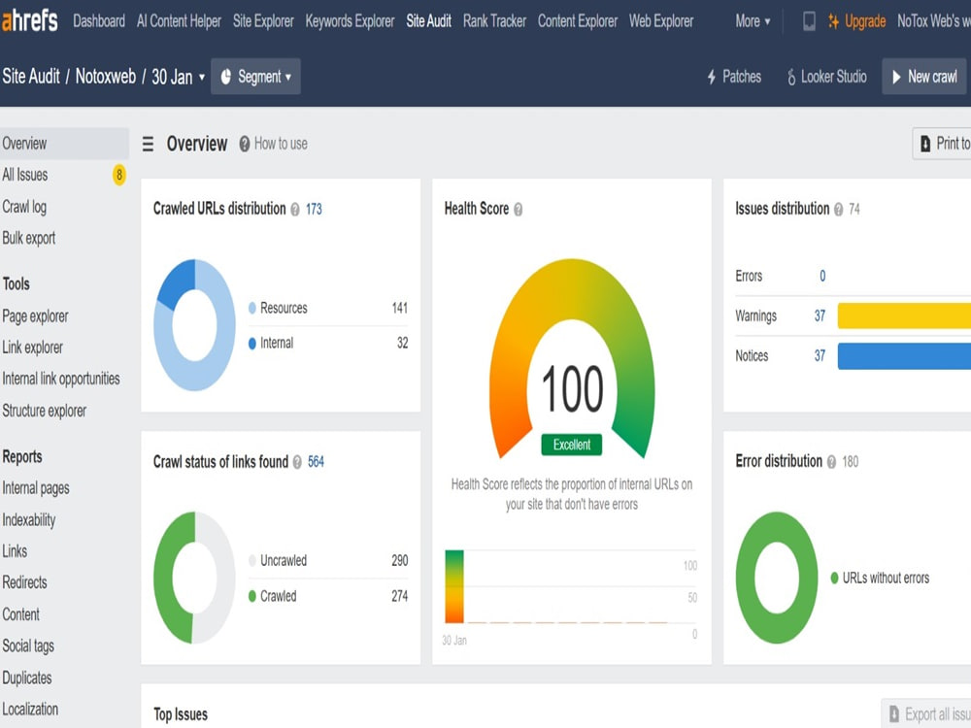This screenshot has width=971, height=728.
Task: Click the Patches lightning icon
Action: click(x=712, y=77)
